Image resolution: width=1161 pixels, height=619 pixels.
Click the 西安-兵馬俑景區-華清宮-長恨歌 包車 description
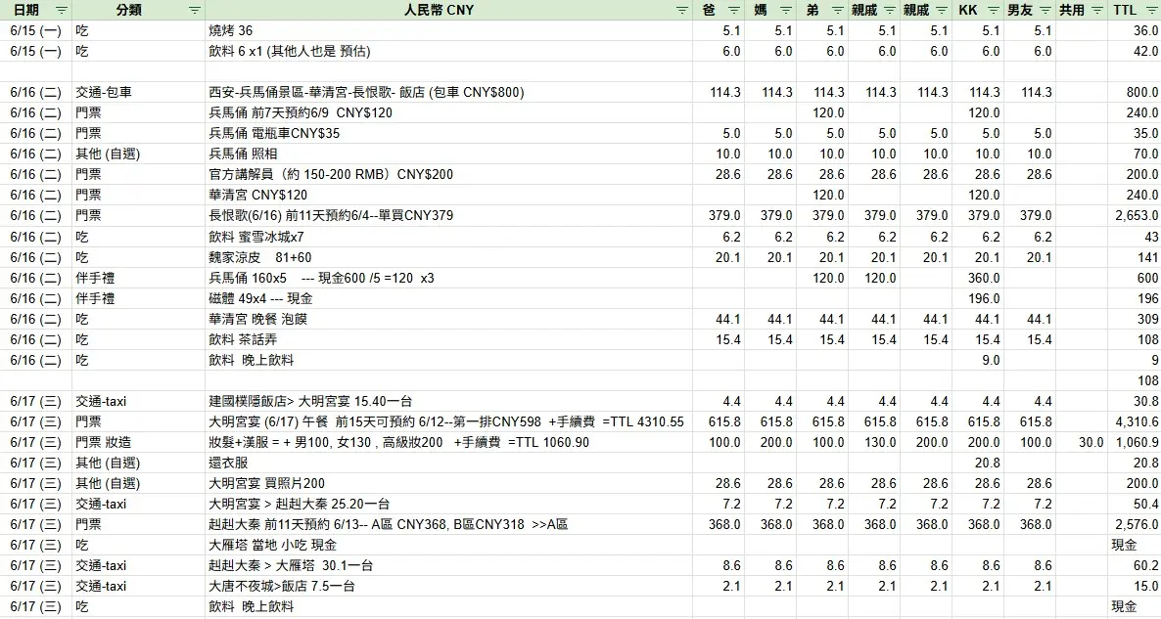[x=448, y=93]
